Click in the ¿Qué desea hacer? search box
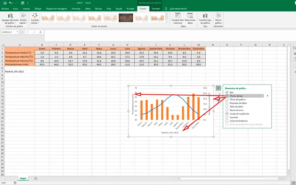Image resolution: width=296 pixels, height=185 pixels. pos(178,9)
